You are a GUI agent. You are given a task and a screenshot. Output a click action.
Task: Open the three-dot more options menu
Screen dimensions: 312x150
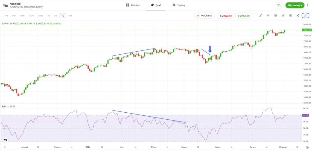(308, 5)
